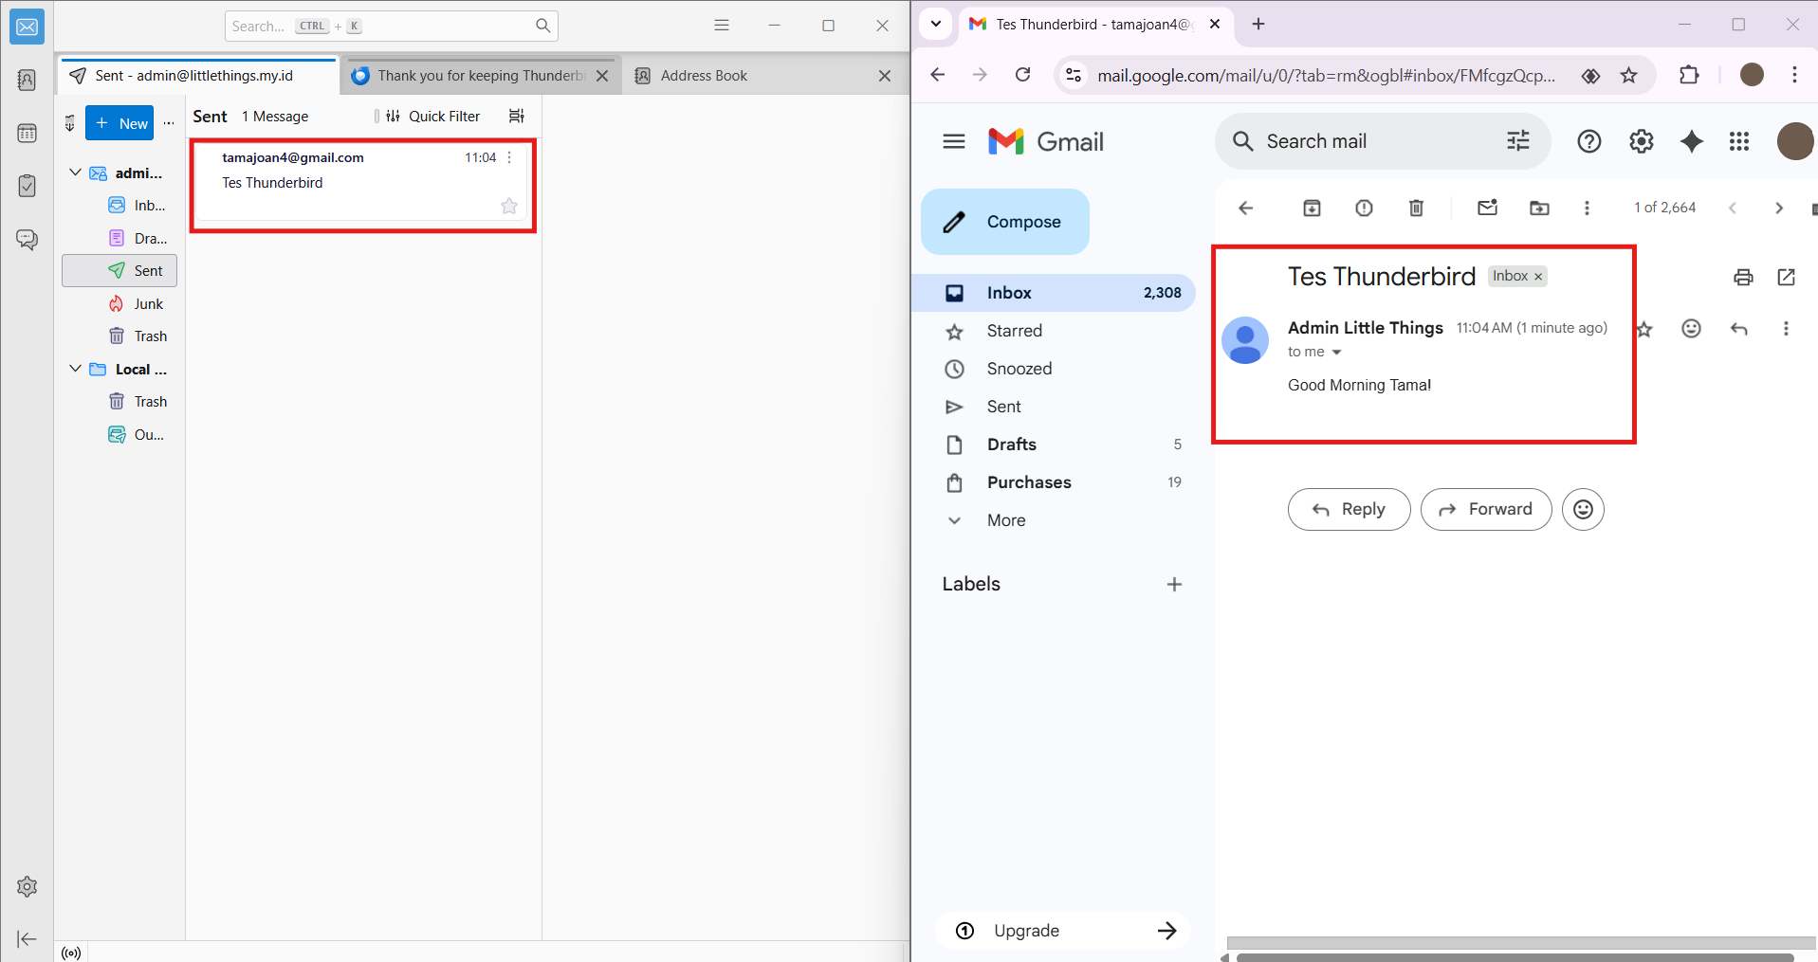Click Thunderbird global search field

pyautogui.click(x=391, y=26)
